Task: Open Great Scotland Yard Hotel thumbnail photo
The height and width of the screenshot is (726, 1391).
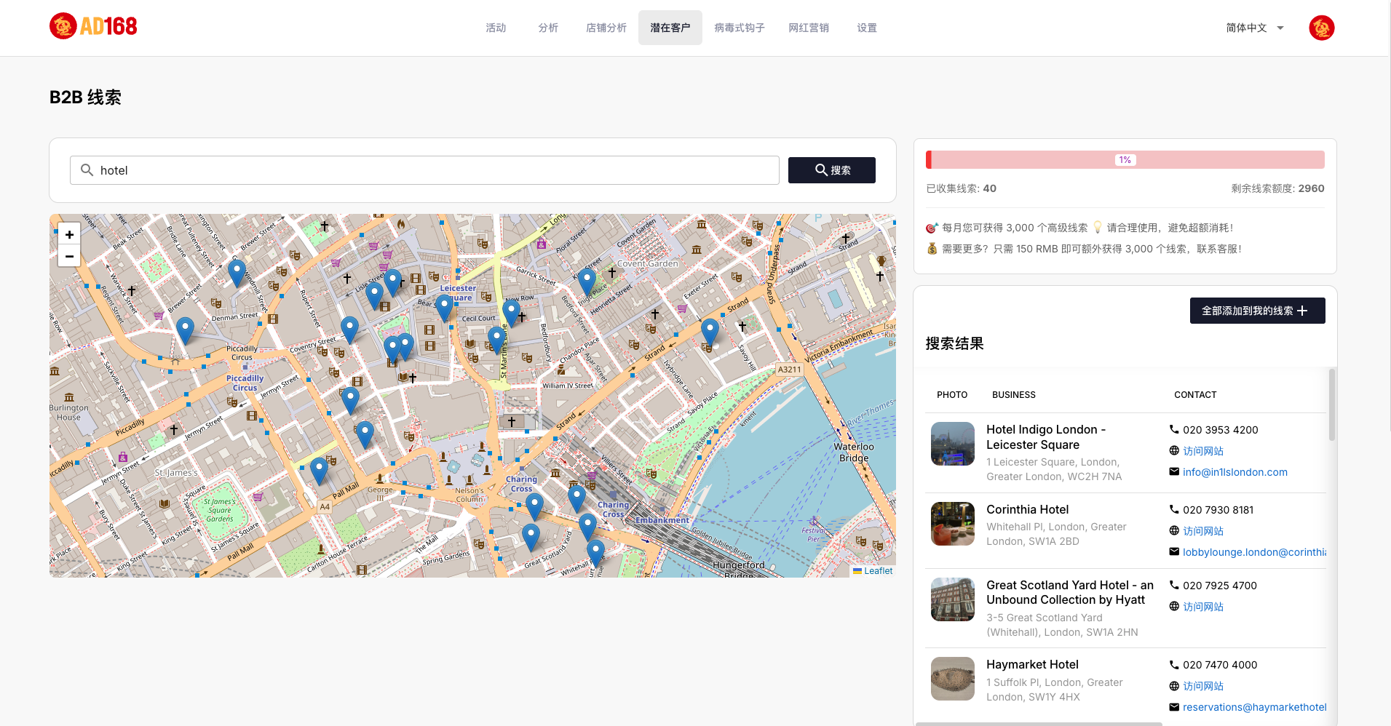Action: [x=952, y=599]
